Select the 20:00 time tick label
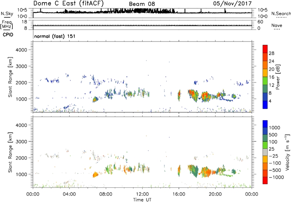Viewport: 291px width, 202px height. pyautogui.click(x=215, y=194)
